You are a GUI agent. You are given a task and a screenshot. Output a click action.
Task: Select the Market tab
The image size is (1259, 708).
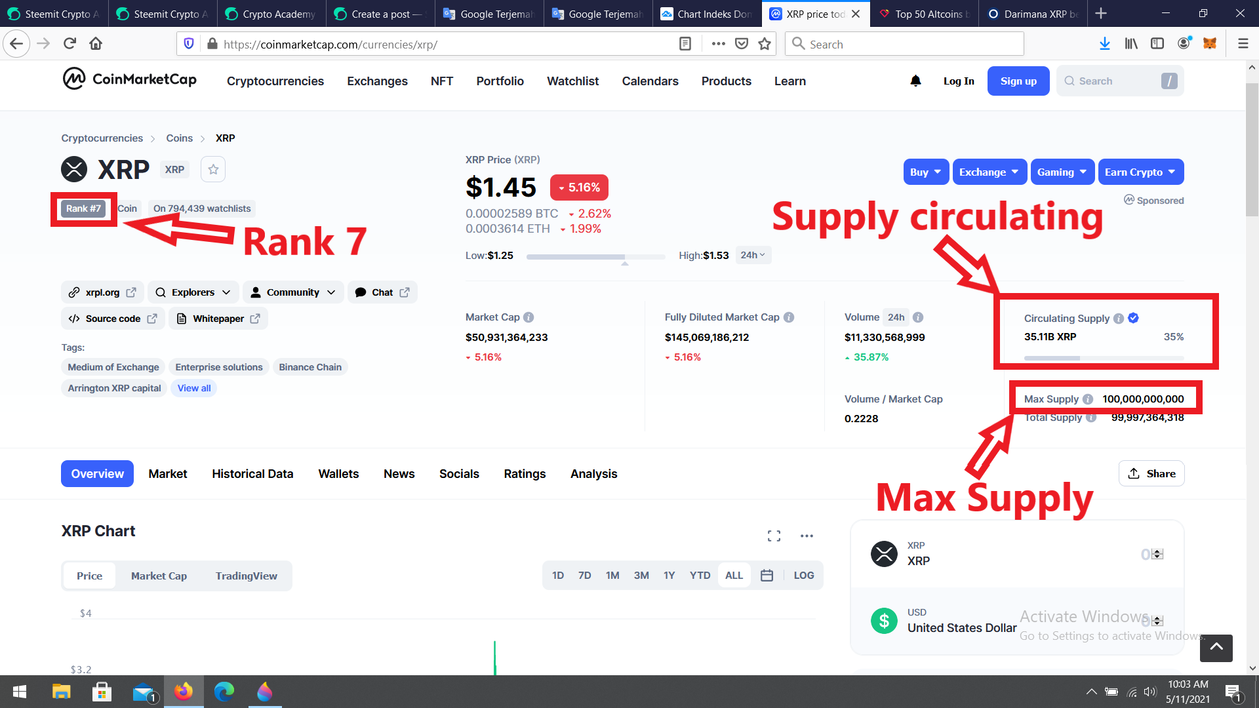point(168,474)
